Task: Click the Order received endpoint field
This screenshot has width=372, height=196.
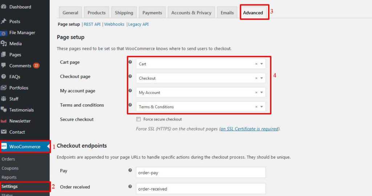Action: (x=201, y=189)
